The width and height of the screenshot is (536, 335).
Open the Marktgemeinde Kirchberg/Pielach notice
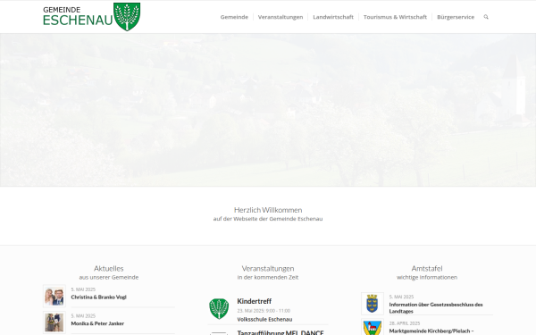[x=431, y=331]
